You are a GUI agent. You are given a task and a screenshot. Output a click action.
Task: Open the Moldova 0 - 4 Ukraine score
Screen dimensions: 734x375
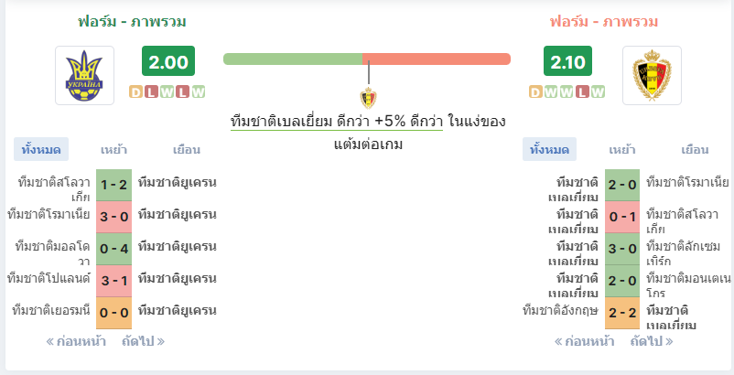113,249
